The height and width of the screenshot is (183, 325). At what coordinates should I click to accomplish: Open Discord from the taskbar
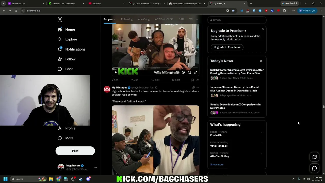click(x=88, y=179)
